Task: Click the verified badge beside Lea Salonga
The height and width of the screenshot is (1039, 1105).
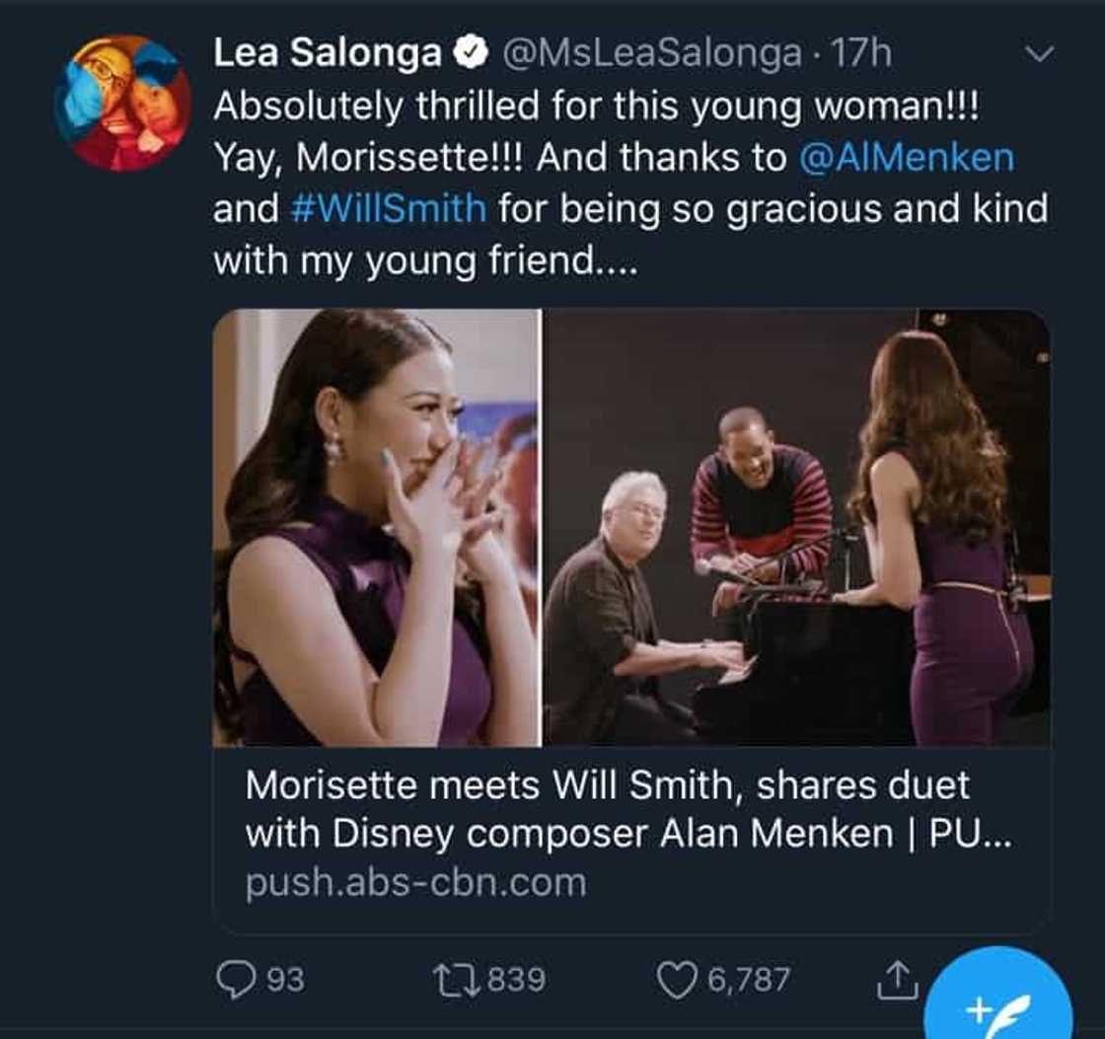Action: [x=472, y=53]
